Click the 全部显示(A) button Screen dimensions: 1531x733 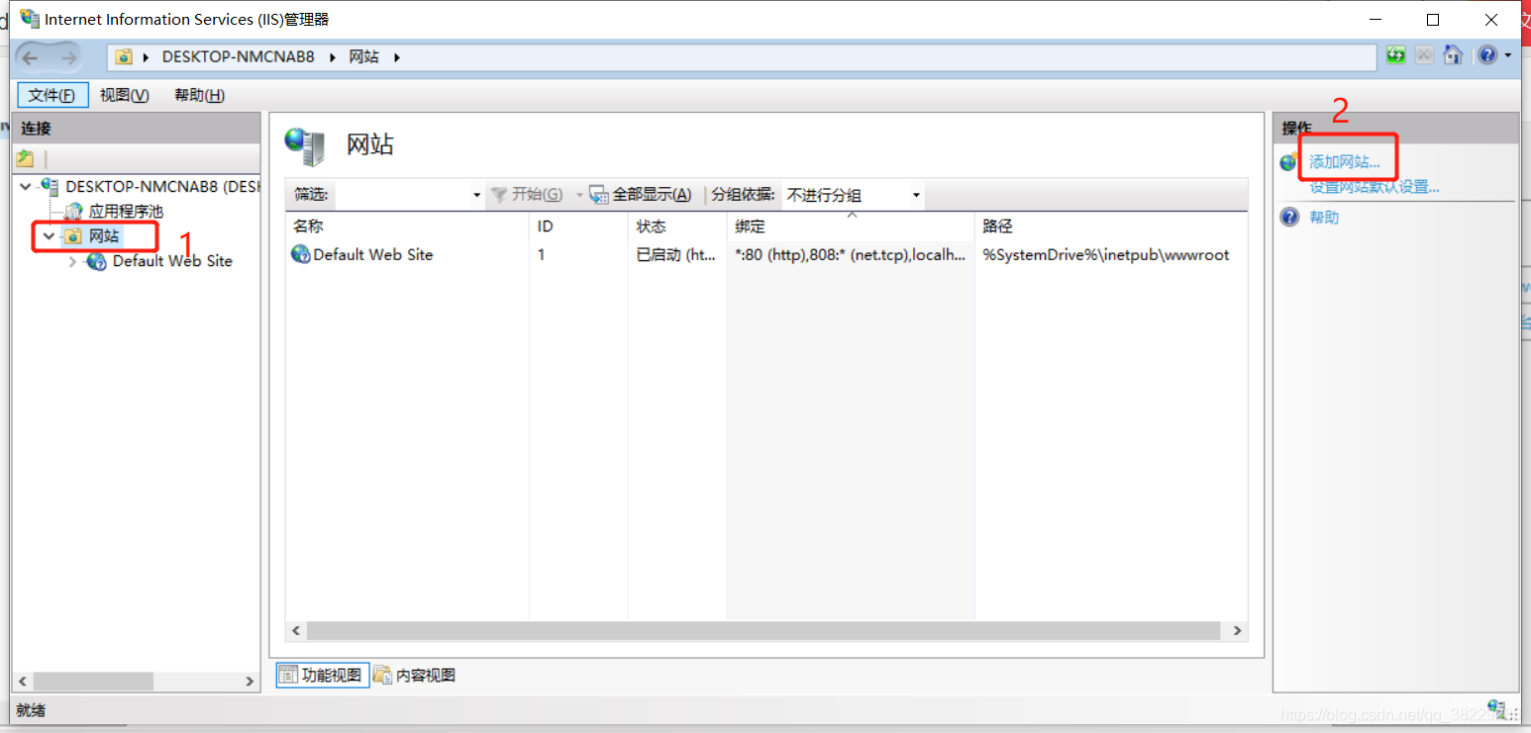point(640,195)
